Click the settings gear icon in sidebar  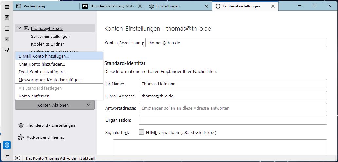(x=7, y=145)
